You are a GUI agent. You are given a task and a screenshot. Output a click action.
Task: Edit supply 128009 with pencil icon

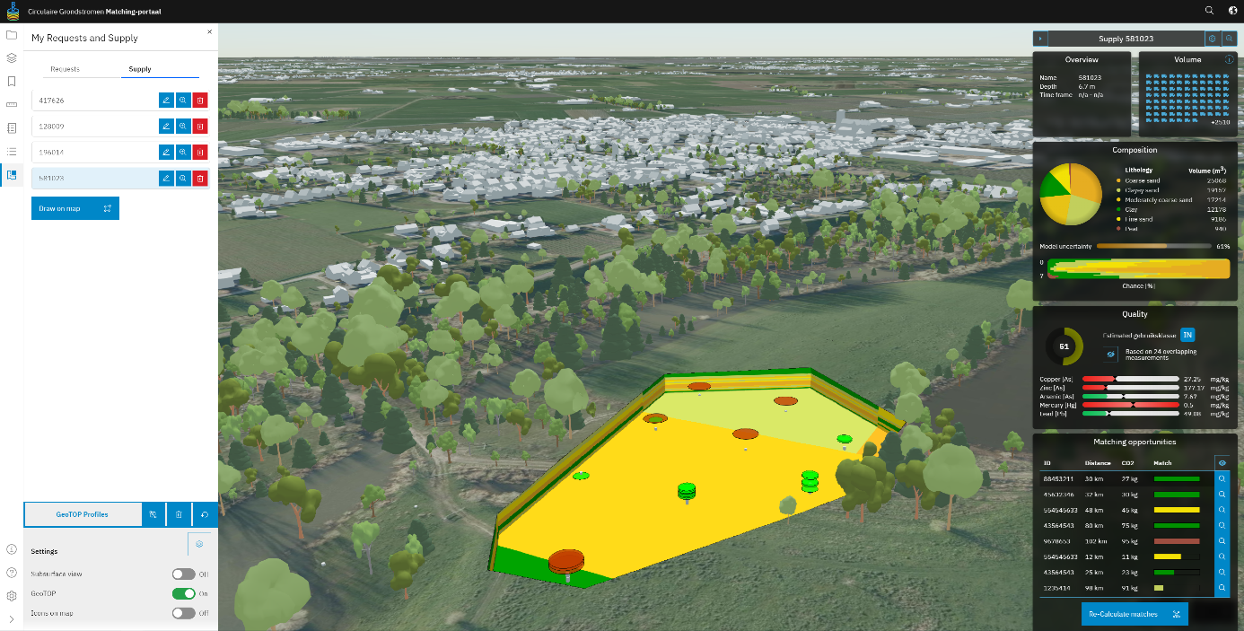pos(166,127)
